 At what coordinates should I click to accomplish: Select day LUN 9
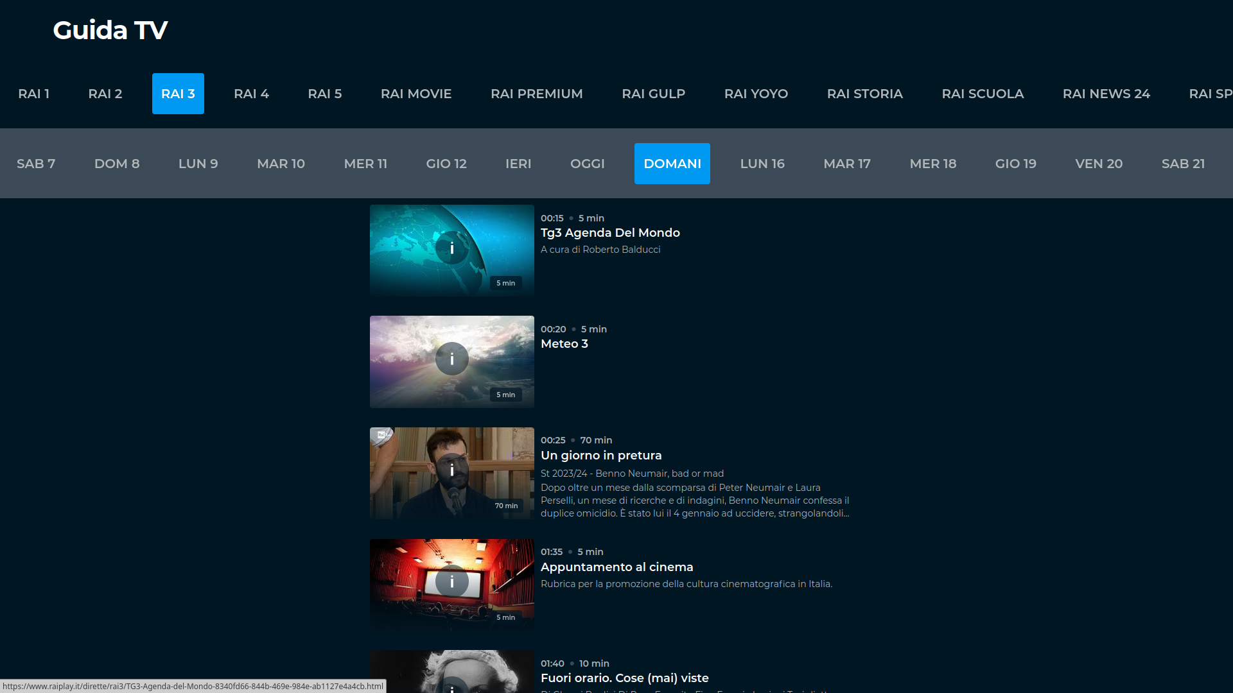click(x=198, y=164)
